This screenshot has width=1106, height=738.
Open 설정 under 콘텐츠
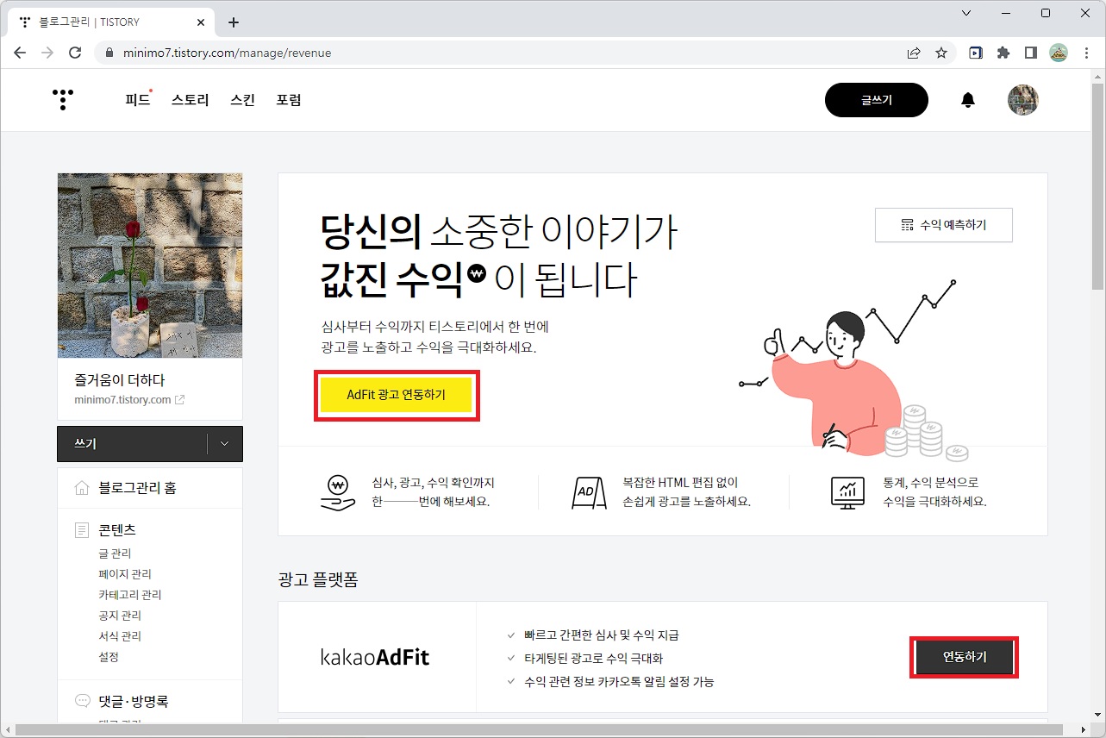109,657
